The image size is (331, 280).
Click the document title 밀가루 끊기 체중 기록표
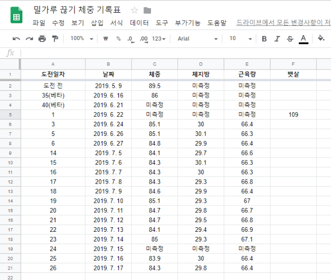coord(77,10)
